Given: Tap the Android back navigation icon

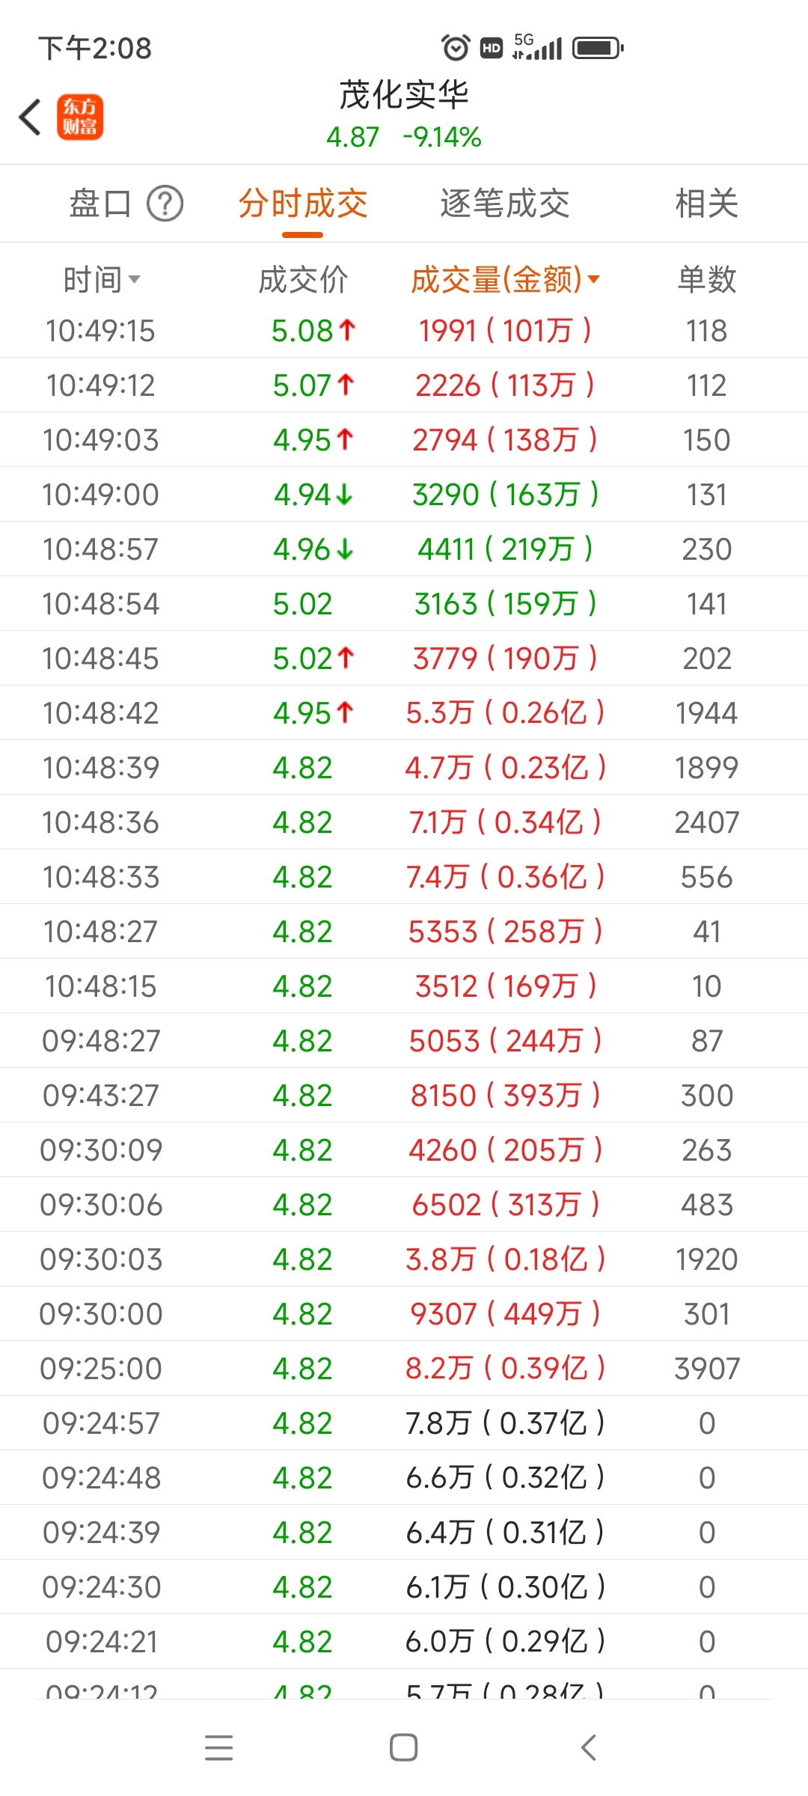Looking at the screenshot, I should pos(589,1747).
